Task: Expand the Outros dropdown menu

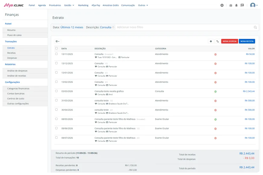Action: pyautogui.click(x=143, y=5)
